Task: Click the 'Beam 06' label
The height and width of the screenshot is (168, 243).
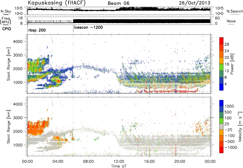Action: tap(118, 3)
